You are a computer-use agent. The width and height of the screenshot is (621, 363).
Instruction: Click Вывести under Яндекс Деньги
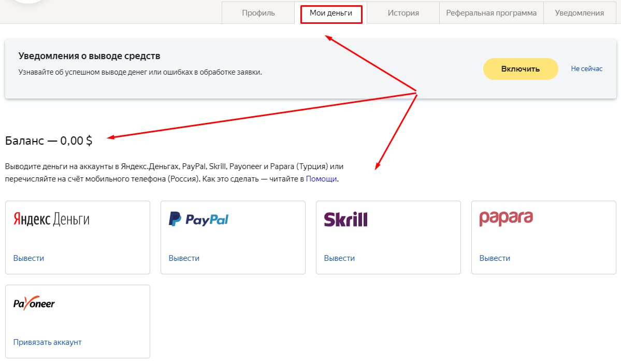[x=29, y=258]
